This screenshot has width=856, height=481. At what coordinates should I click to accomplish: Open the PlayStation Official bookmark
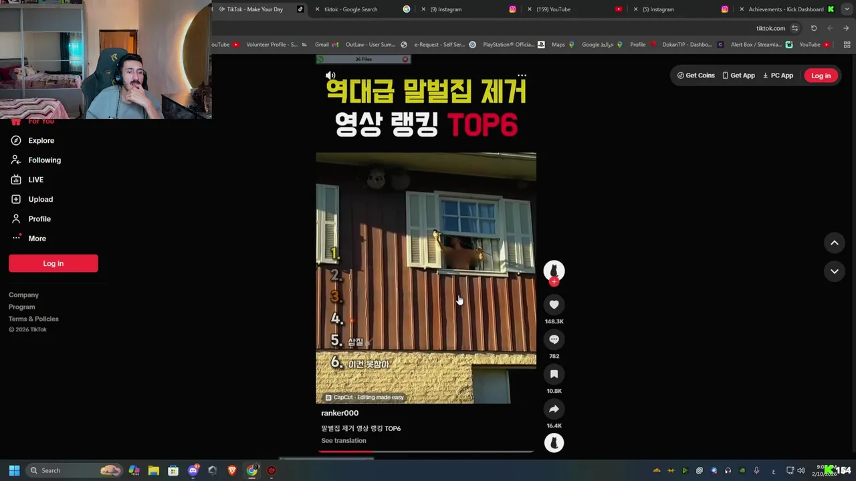click(x=514, y=45)
